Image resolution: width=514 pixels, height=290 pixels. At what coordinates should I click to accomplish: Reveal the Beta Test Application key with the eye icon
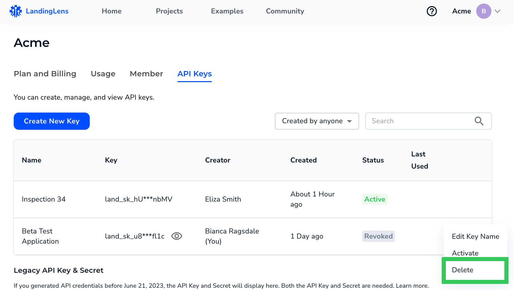(x=177, y=236)
